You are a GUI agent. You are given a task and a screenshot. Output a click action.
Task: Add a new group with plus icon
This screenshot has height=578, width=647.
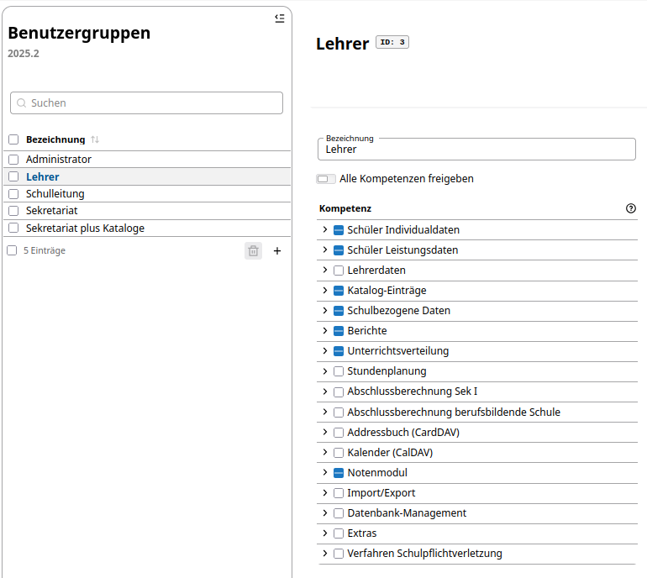point(277,251)
